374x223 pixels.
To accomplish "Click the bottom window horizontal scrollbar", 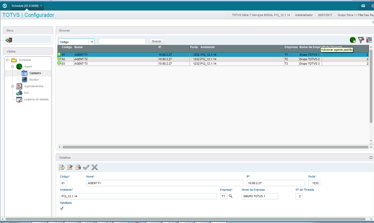I will [185, 219].
